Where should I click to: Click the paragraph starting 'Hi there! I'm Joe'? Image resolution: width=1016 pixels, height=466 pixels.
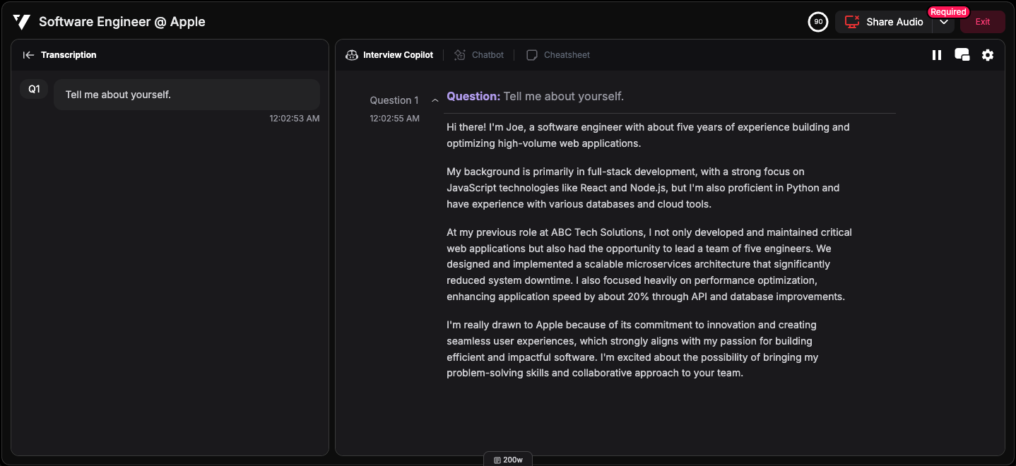(x=648, y=136)
